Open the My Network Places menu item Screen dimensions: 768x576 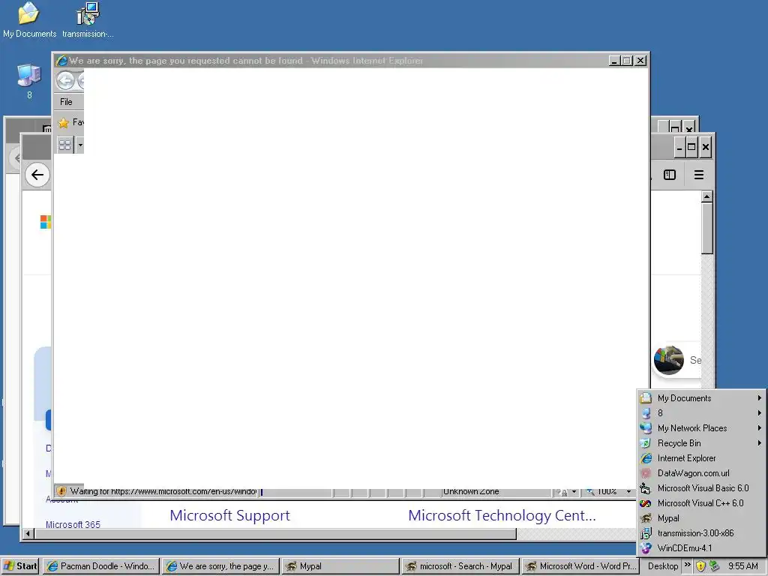[x=700, y=428]
